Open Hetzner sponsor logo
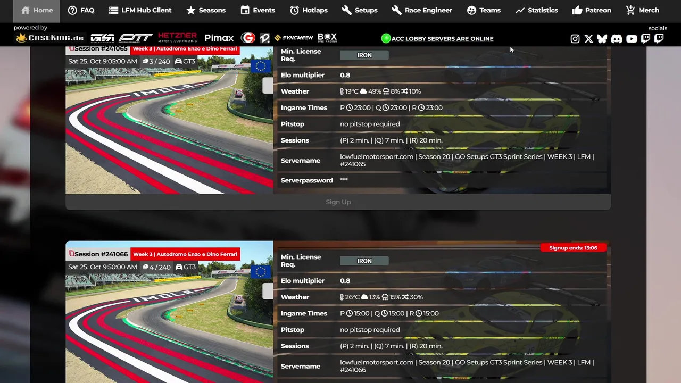Screen dimensions: 681x383 point(177,37)
